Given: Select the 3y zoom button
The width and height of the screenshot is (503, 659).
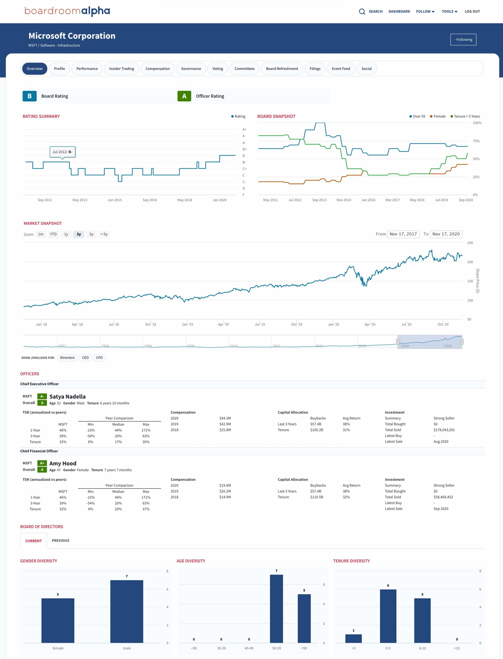Looking at the screenshot, I should 79,234.
